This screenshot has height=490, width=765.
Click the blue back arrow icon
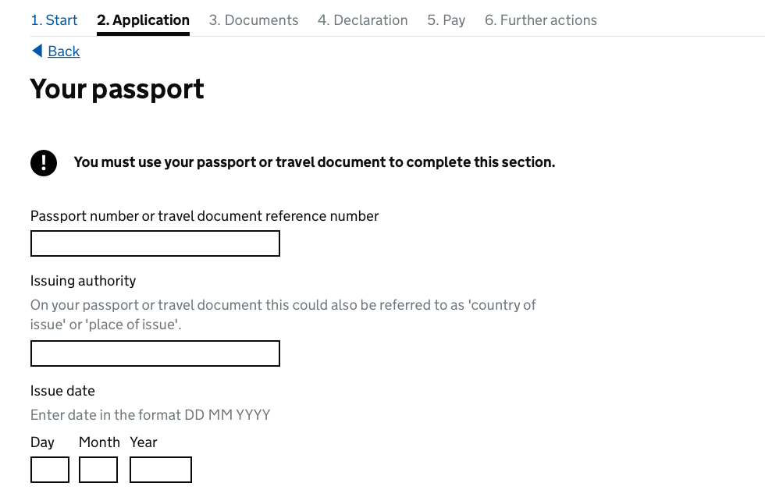click(37, 51)
